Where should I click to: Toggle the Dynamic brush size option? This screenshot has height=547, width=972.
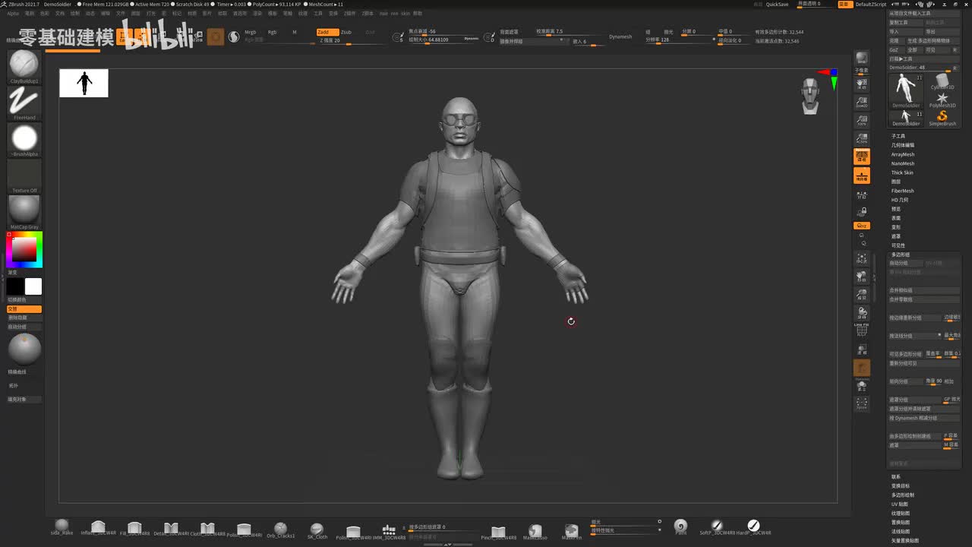472,38
